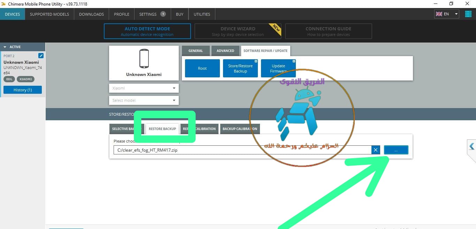Click the EDL tag
The image size is (476, 229).
coord(9,79)
